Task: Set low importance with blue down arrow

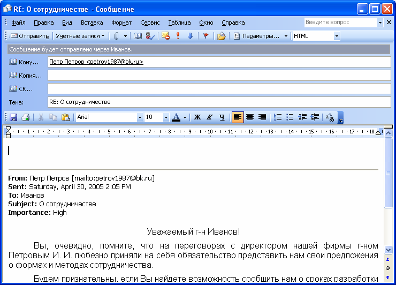Action: pyautogui.click(x=189, y=36)
